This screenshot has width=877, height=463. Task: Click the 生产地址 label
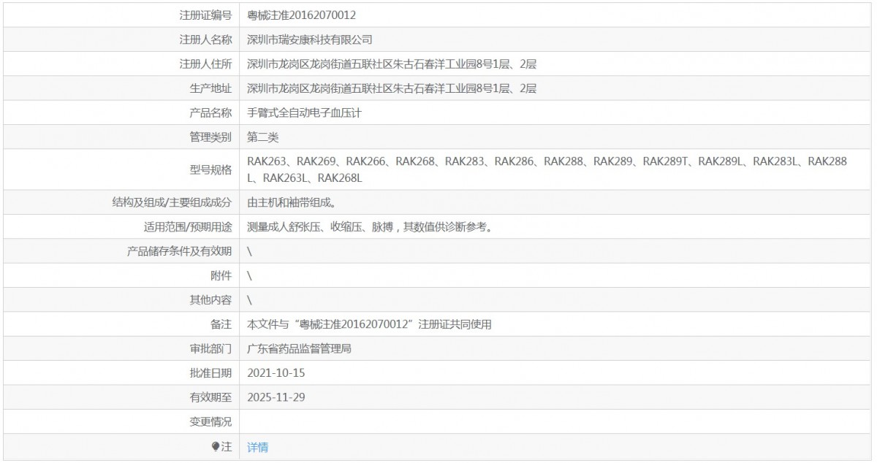click(x=210, y=88)
